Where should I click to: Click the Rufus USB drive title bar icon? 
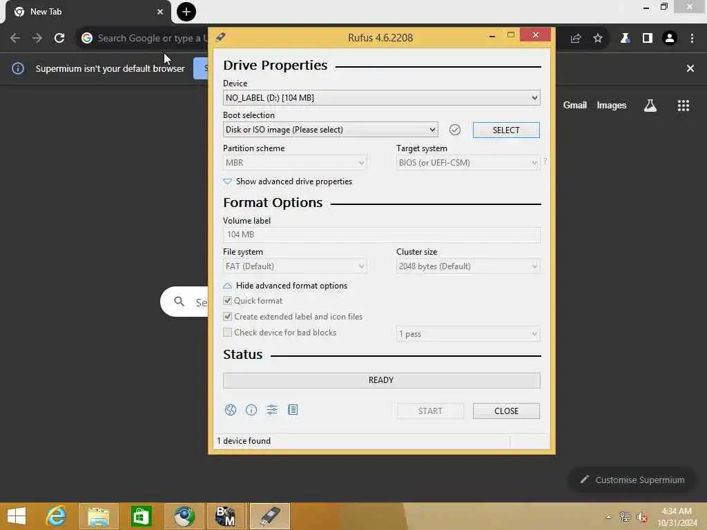220,37
